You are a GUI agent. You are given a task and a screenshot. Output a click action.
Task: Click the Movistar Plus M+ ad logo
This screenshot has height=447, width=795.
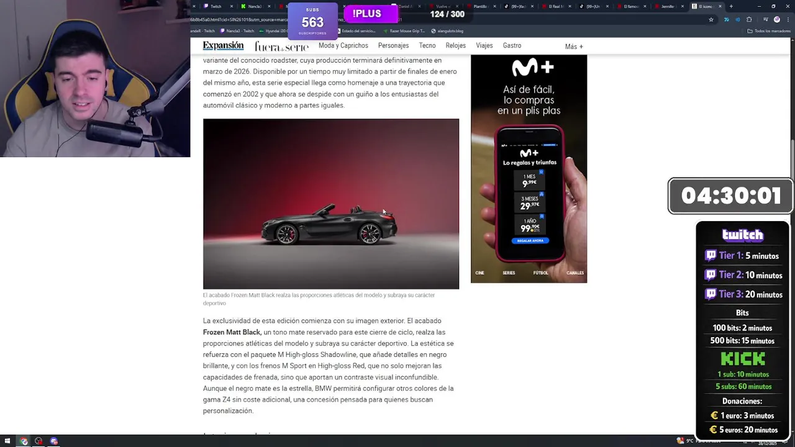[529, 67]
